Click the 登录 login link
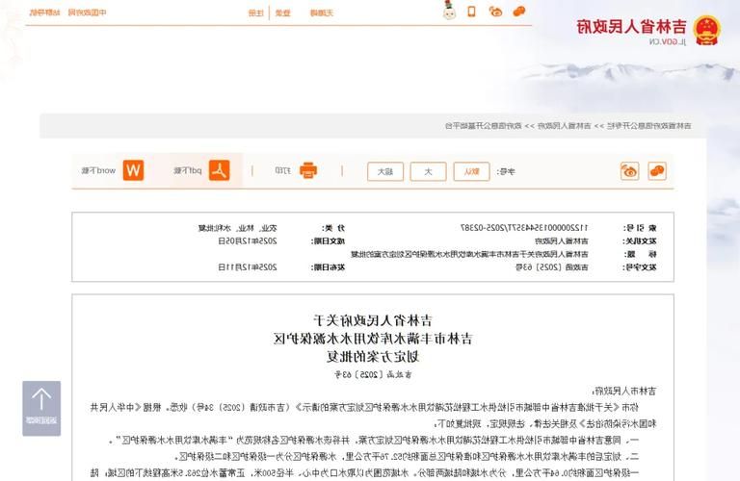Screen dimensions: 740x481 click(x=282, y=13)
